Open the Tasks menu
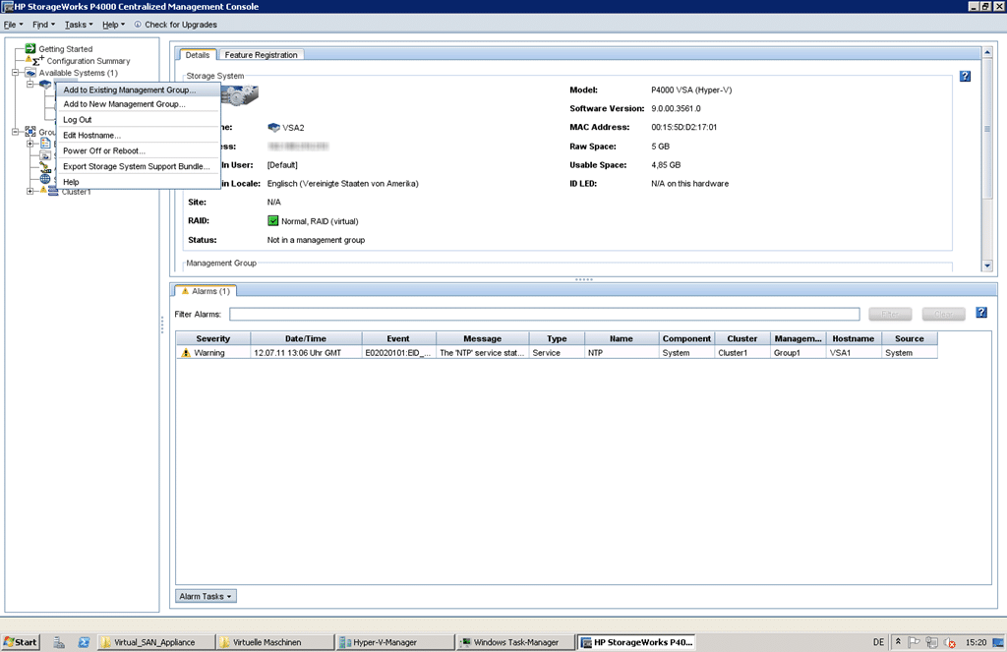This screenshot has height=652, width=1007. tap(79, 25)
